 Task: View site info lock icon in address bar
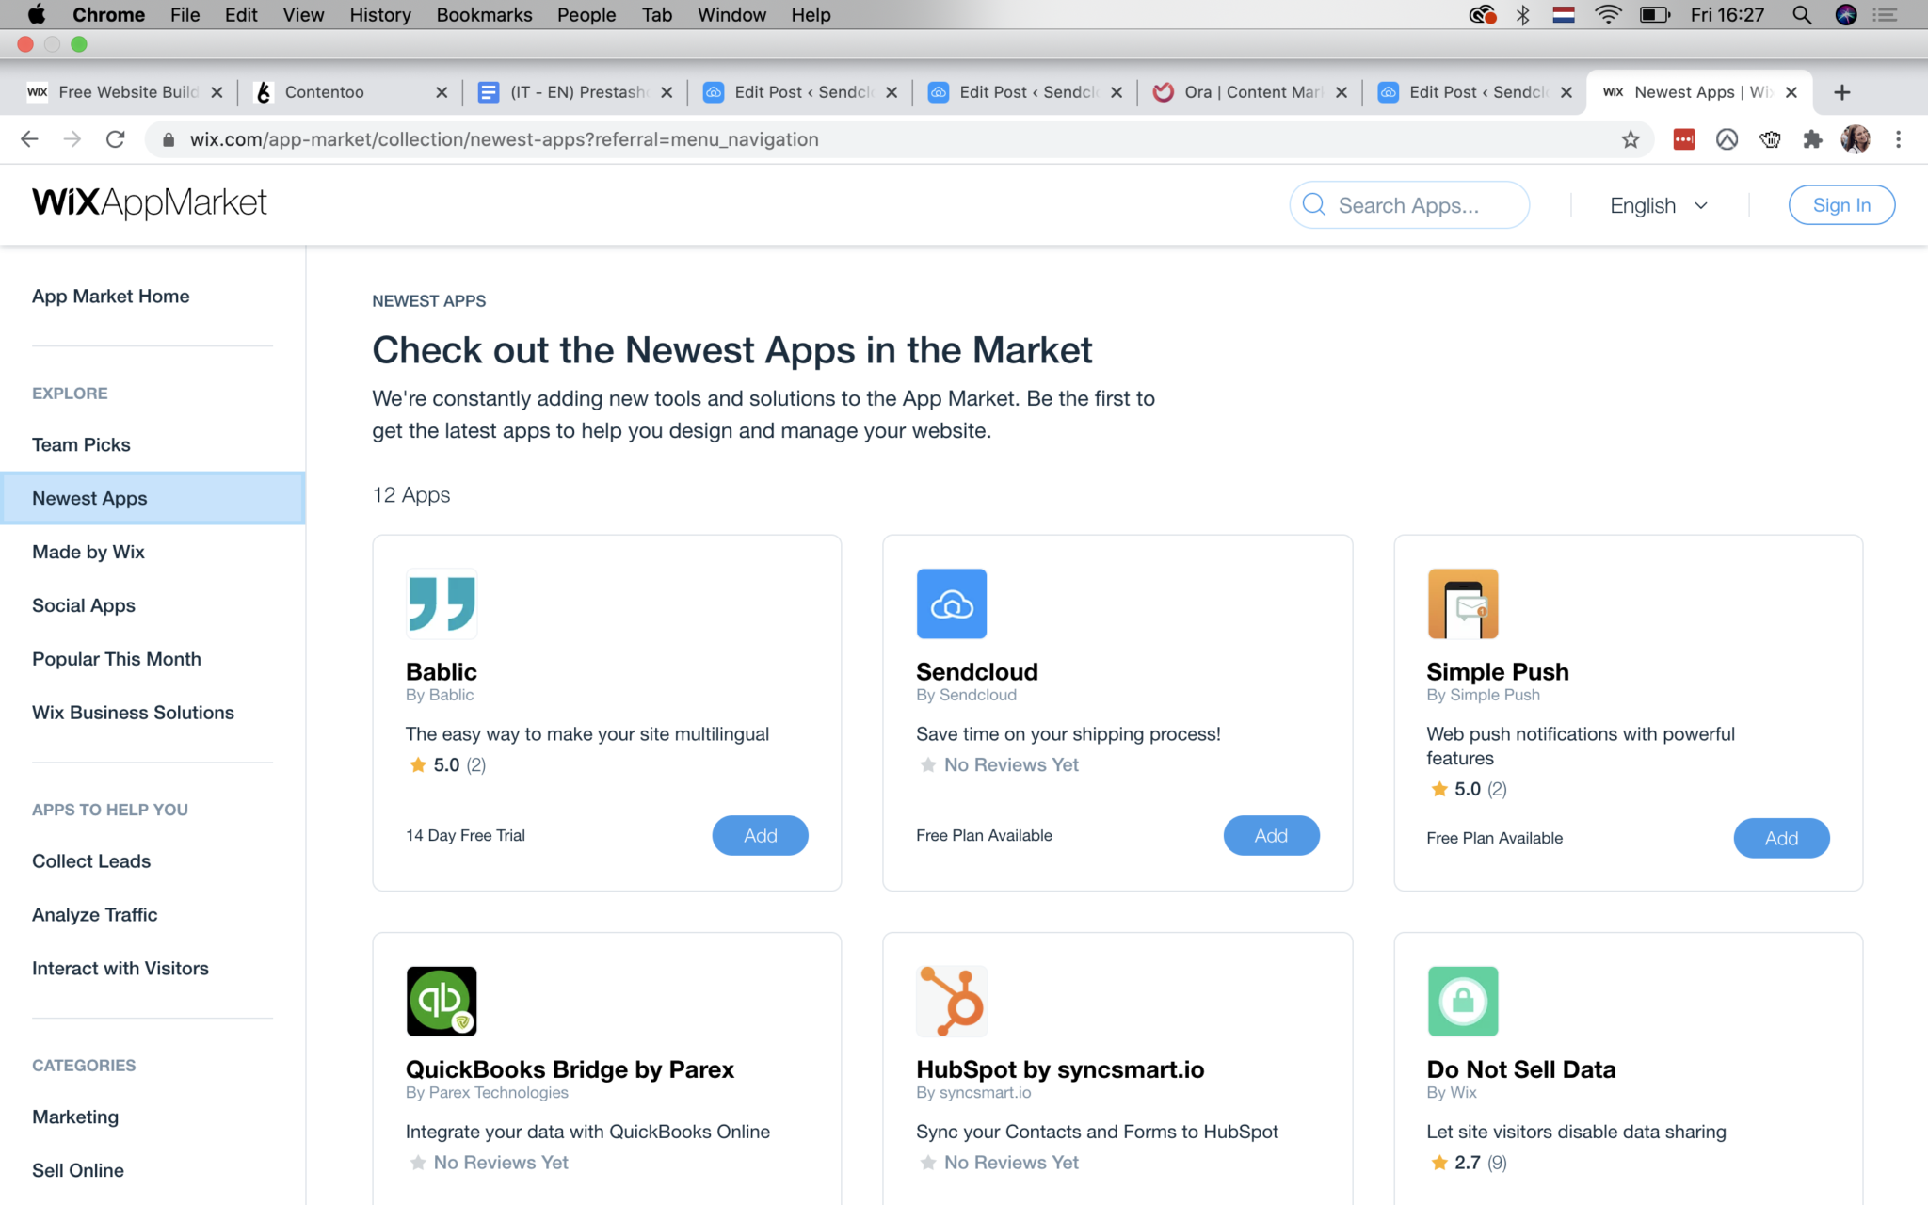click(x=169, y=139)
